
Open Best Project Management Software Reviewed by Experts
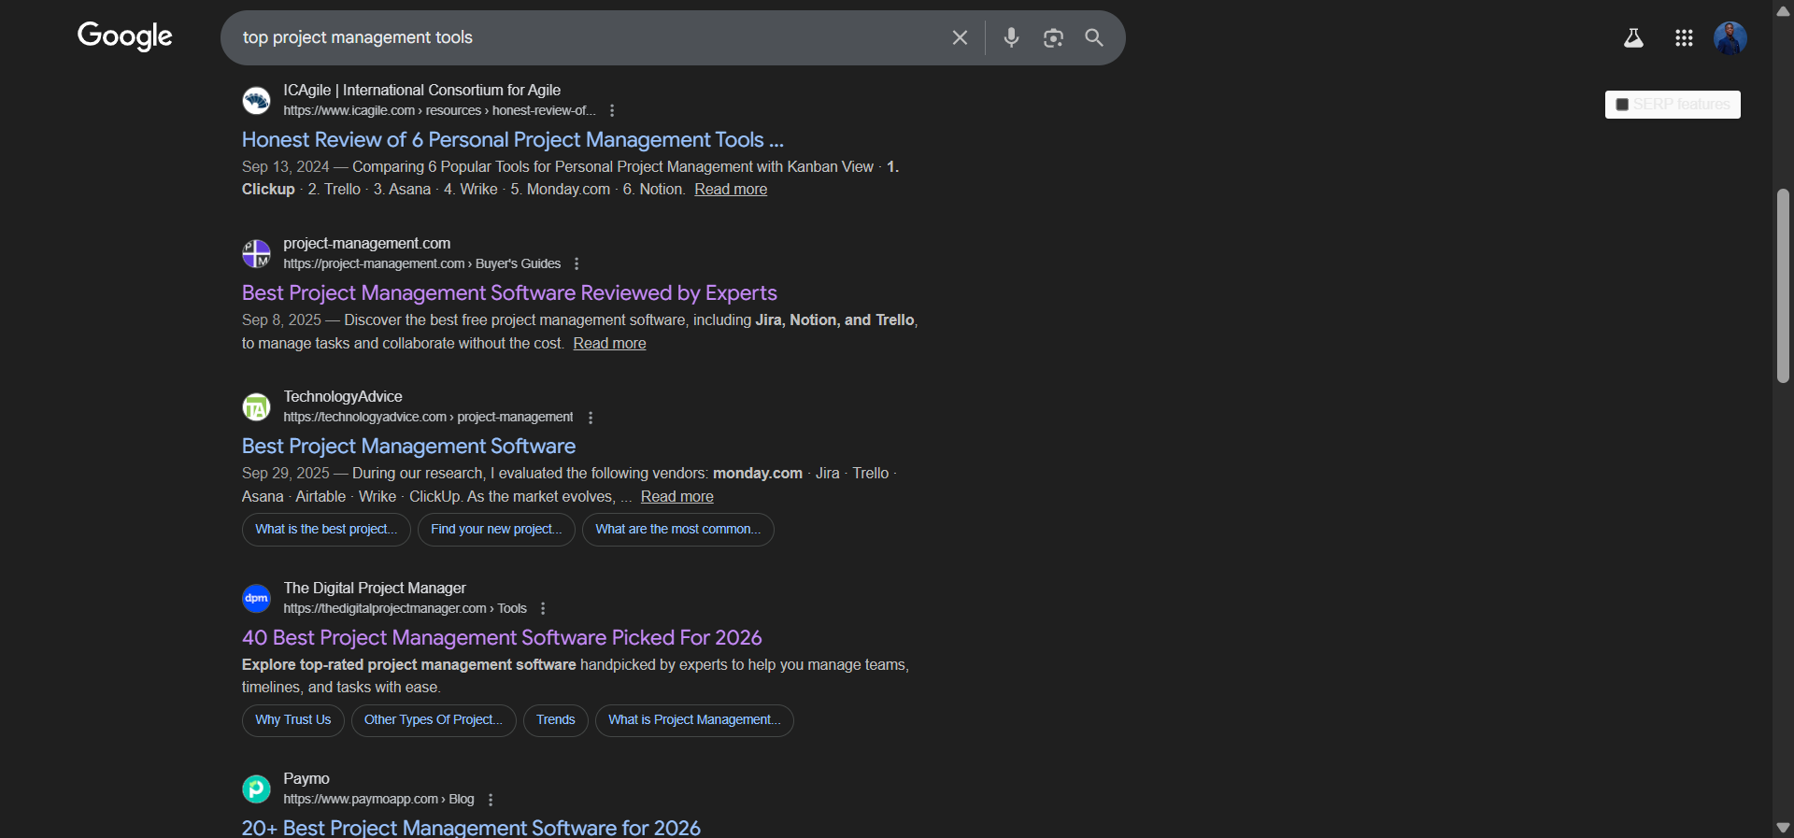click(509, 293)
